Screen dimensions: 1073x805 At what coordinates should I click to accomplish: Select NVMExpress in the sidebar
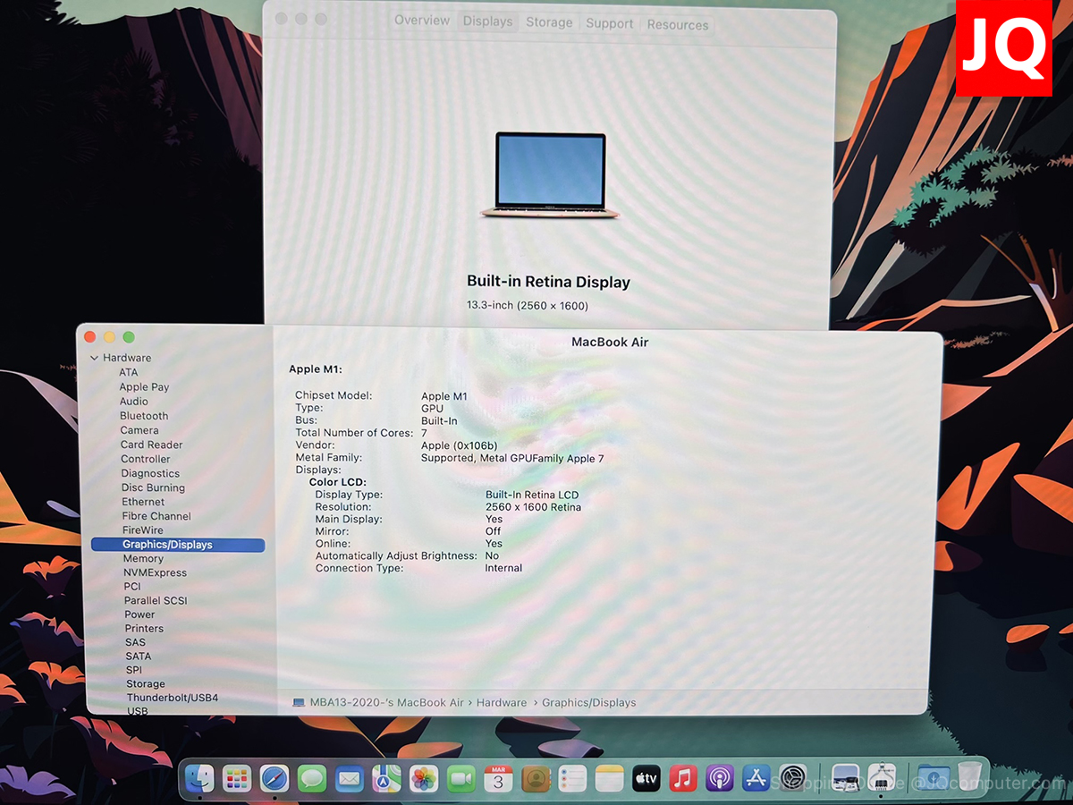coord(155,572)
